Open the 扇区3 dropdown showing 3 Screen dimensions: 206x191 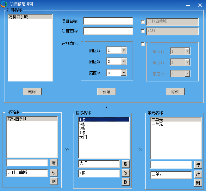pyautogui.click(x=124, y=73)
